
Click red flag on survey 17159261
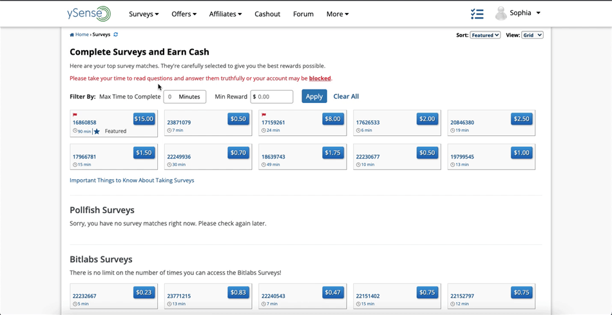(x=264, y=115)
